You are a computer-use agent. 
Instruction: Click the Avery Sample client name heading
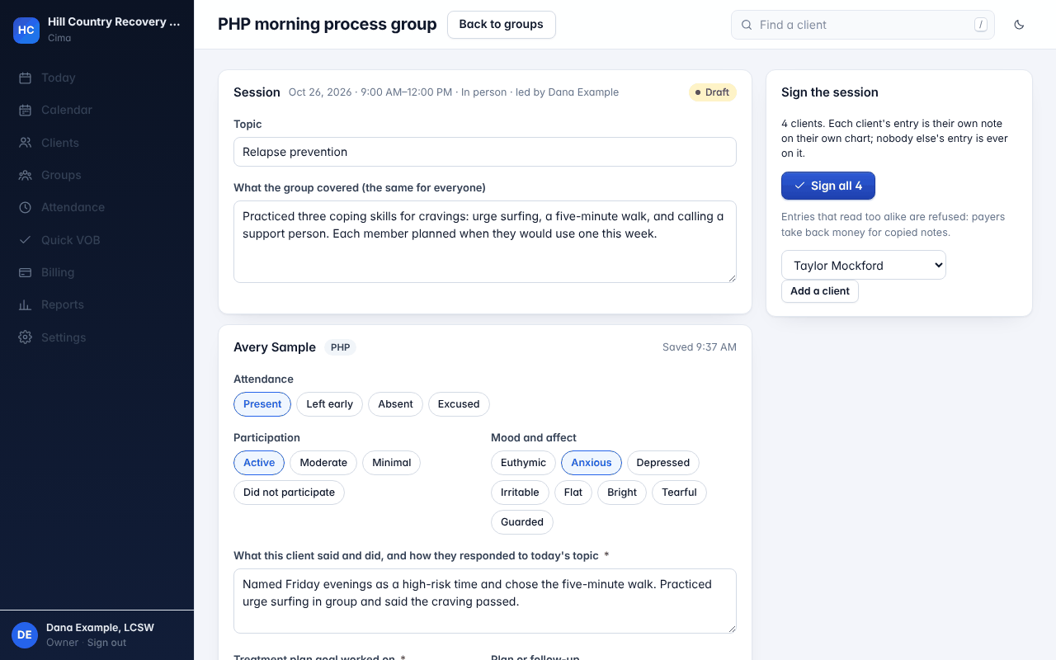click(275, 347)
